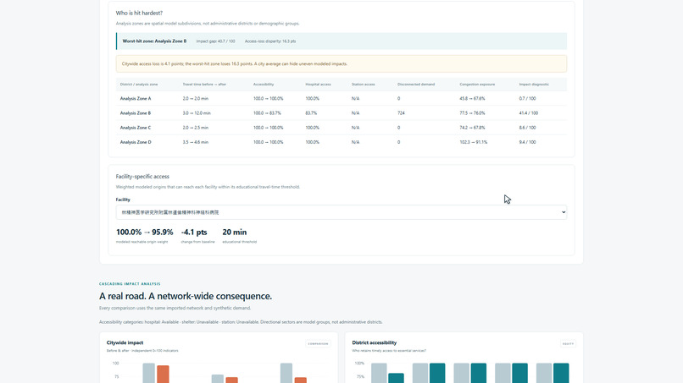Click congestion exposure '45.8 → 67.6%'
Viewport: 683px width, 383px height.
[472, 99]
